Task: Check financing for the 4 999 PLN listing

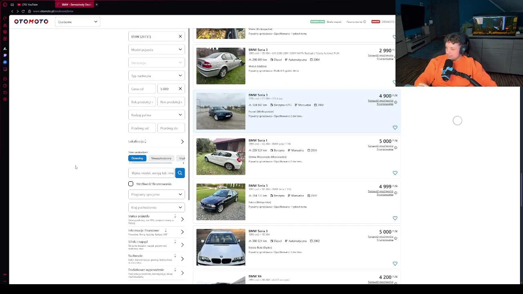Action: (x=380, y=193)
